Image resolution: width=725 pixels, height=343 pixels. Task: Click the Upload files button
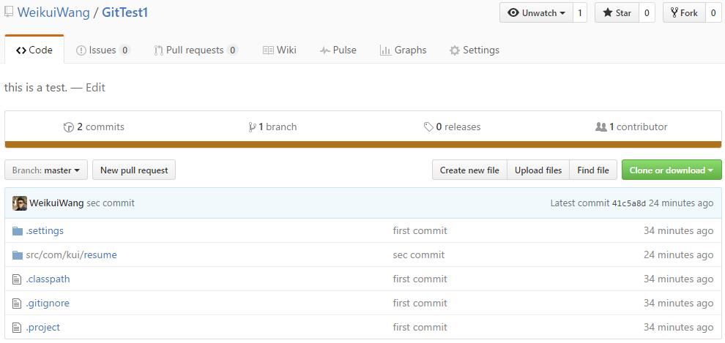point(538,170)
